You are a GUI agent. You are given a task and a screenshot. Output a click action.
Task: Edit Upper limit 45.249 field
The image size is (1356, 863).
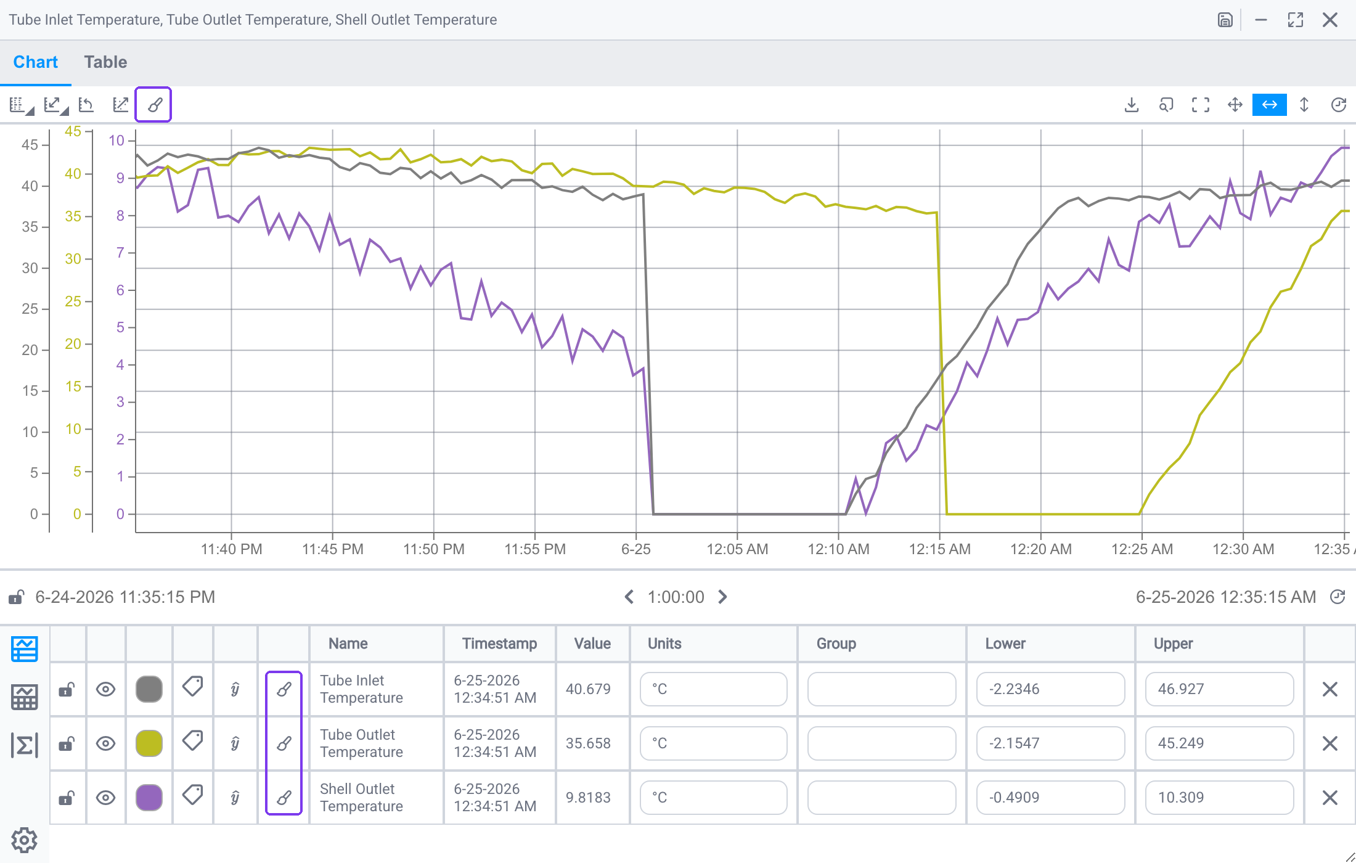point(1219,743)
